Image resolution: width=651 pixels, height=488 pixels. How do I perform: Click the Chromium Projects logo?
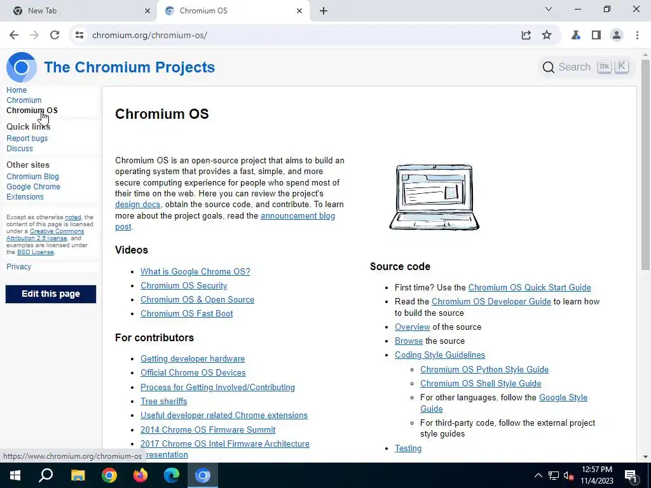pyautogui.click(x=22, y=67)
